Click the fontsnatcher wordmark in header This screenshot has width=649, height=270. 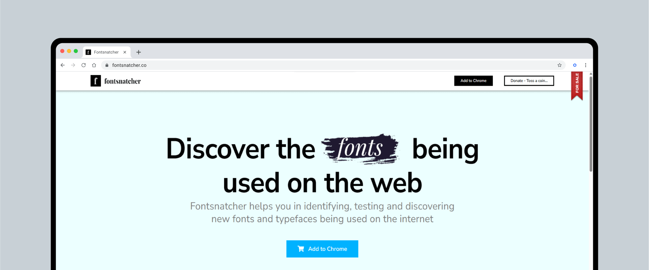(x=122, y=81)
